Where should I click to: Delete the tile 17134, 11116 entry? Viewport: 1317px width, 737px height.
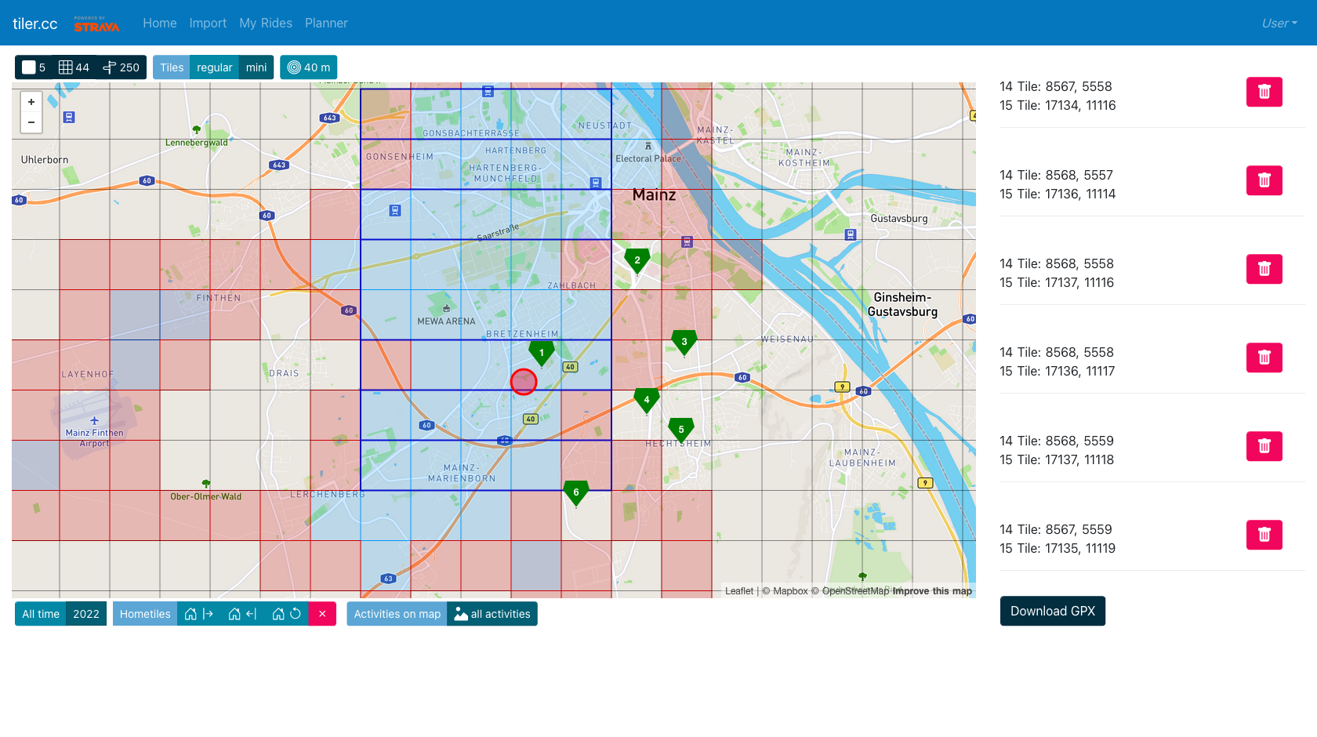pos(1264,92)
